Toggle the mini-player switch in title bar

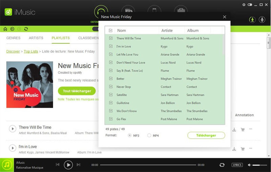coord(250,5)
